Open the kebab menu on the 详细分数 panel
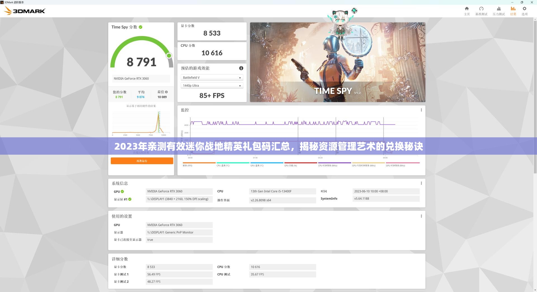The width and height of the screenshot is (537, 292). tap(421, 259)
